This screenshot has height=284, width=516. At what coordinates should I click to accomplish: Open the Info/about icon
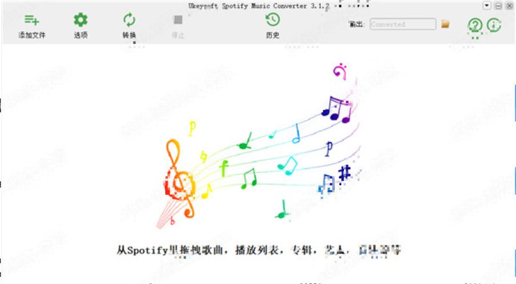[x=494, y=25]
